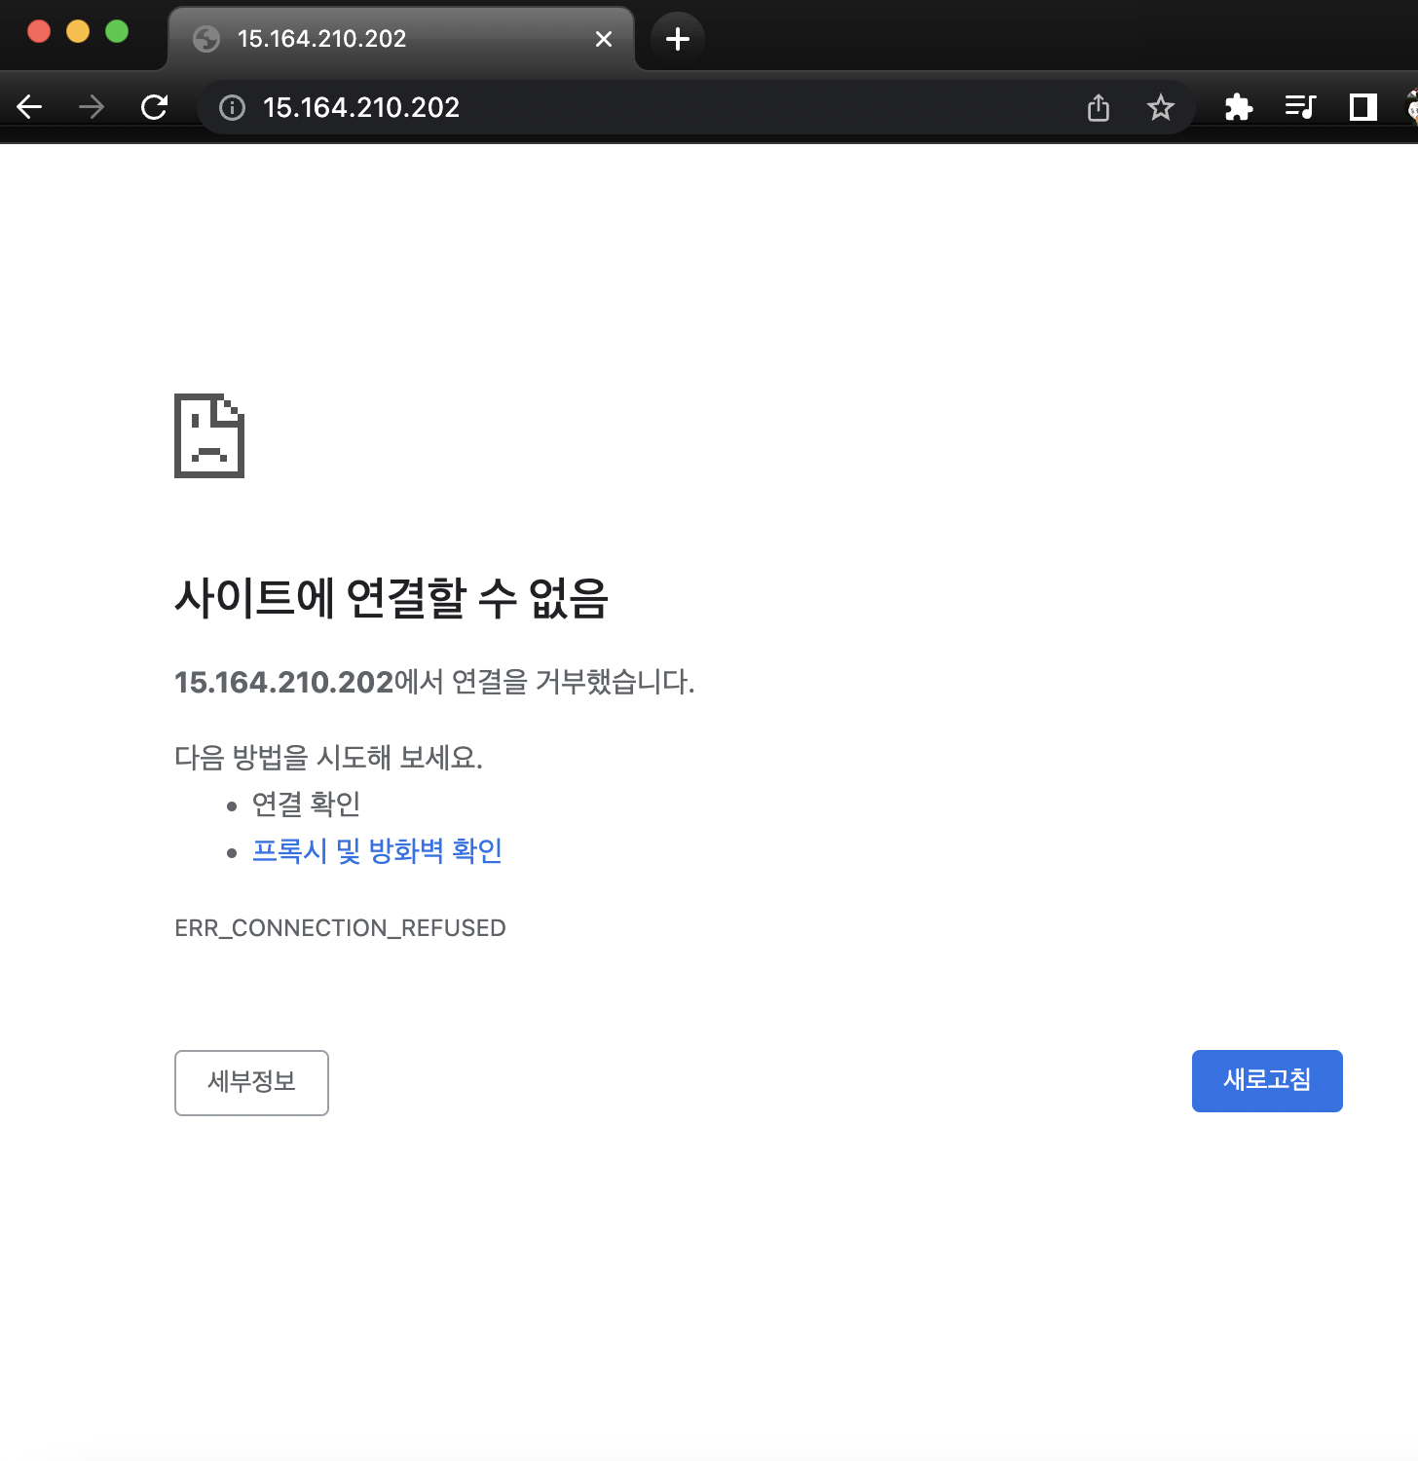Viewport: 1418px width, 1461px height.
Task: Close the window with the red button
Action: [39, 31]
